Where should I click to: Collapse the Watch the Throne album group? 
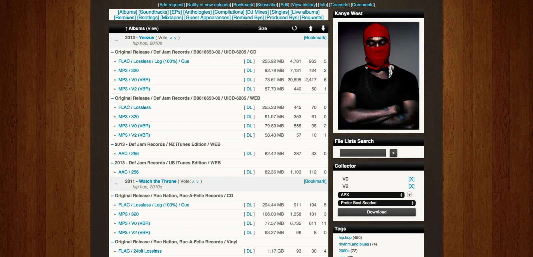[116, 184]
